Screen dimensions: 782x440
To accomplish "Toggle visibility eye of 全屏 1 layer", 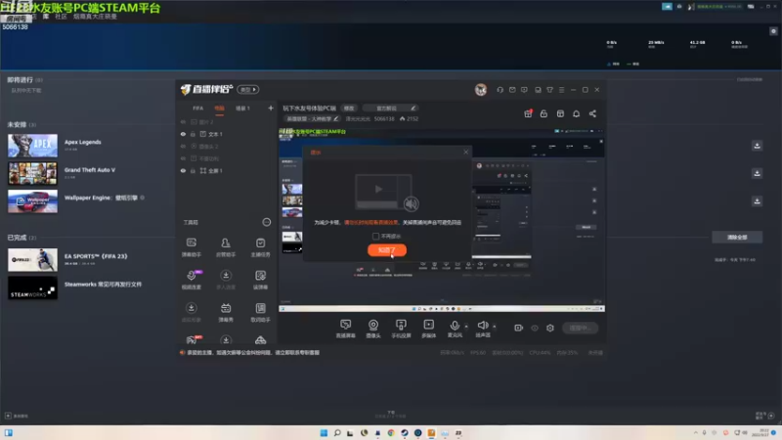I will pos(183,170).
